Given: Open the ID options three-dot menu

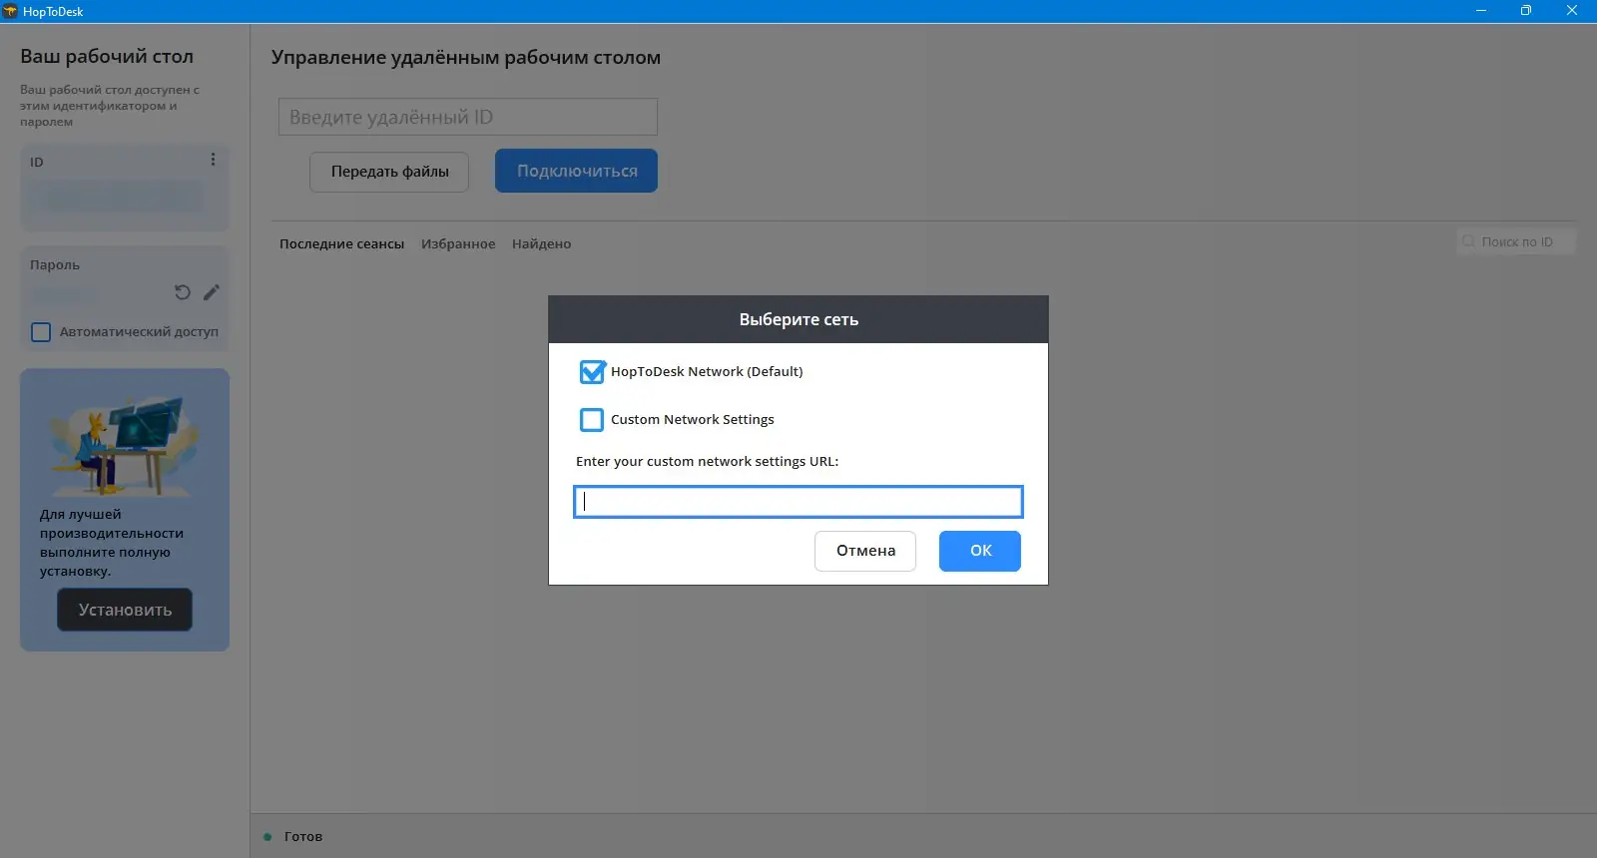Looking at the screenshot, I should tap(213, 160).
